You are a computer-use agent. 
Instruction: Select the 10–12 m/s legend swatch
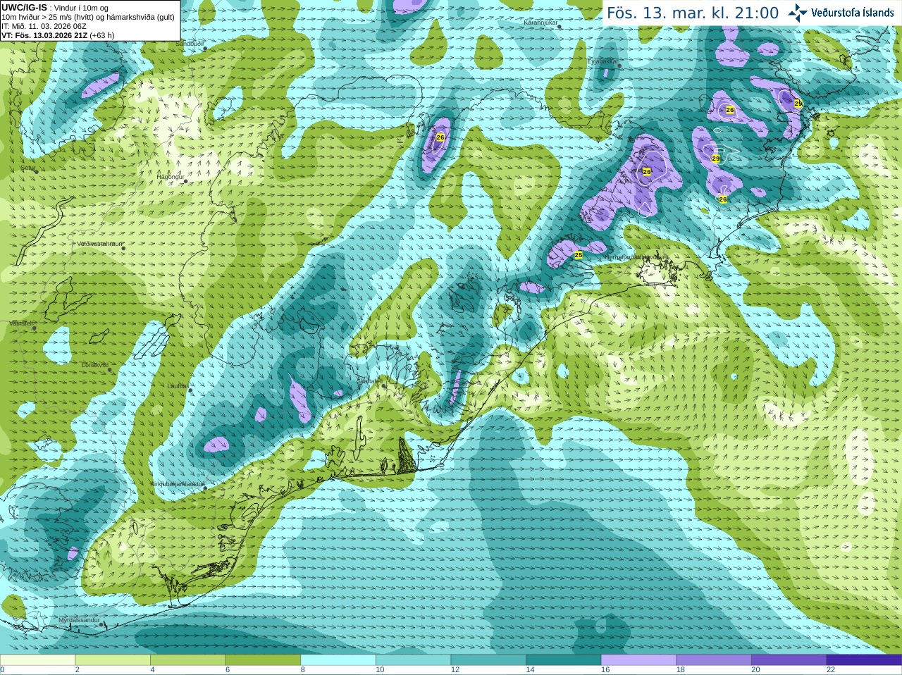pyautogui.click(x=413, y=660)
